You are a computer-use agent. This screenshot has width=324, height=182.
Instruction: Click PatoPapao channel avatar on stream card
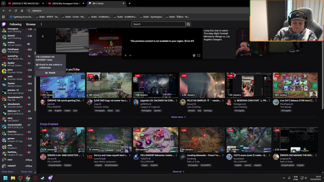(276, 102)
